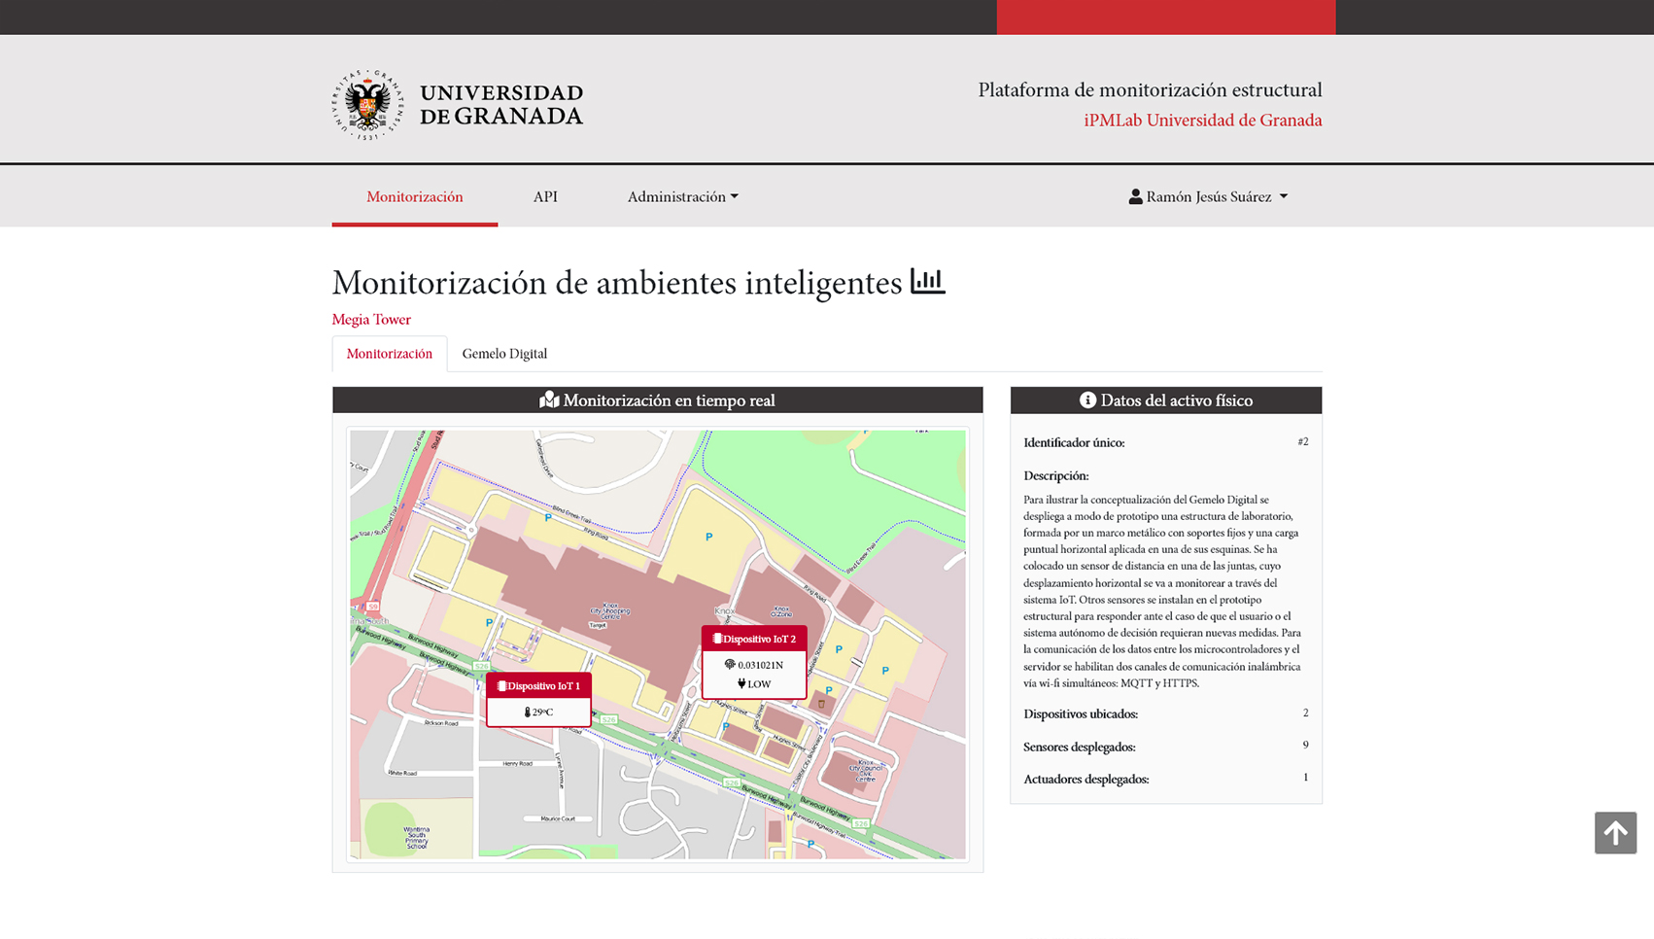Click the red bar at the top of the page
The image size is (1654, 939).
[x=1166, y=17]
